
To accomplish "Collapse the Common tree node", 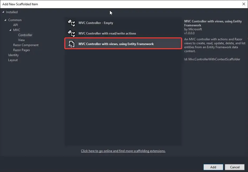I will (6, 20).
